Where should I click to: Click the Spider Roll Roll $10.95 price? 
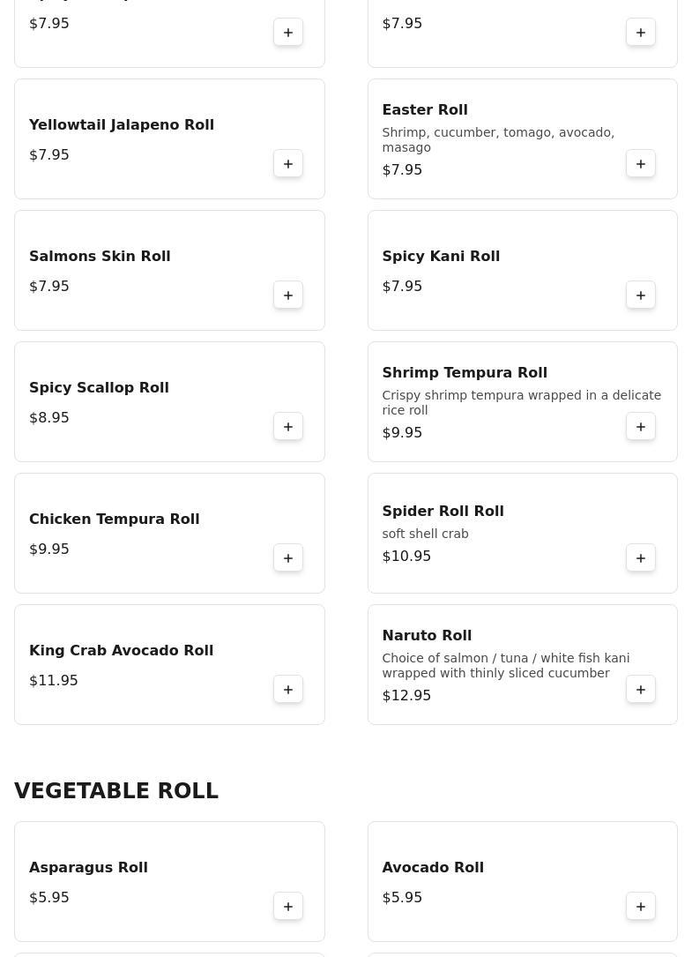[406, 556]
